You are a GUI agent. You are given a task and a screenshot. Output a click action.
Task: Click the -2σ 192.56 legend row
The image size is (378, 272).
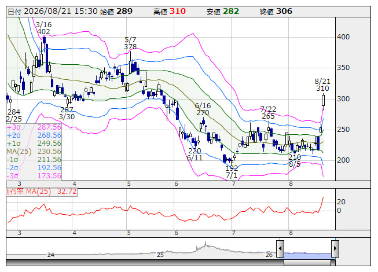(34, 168)
